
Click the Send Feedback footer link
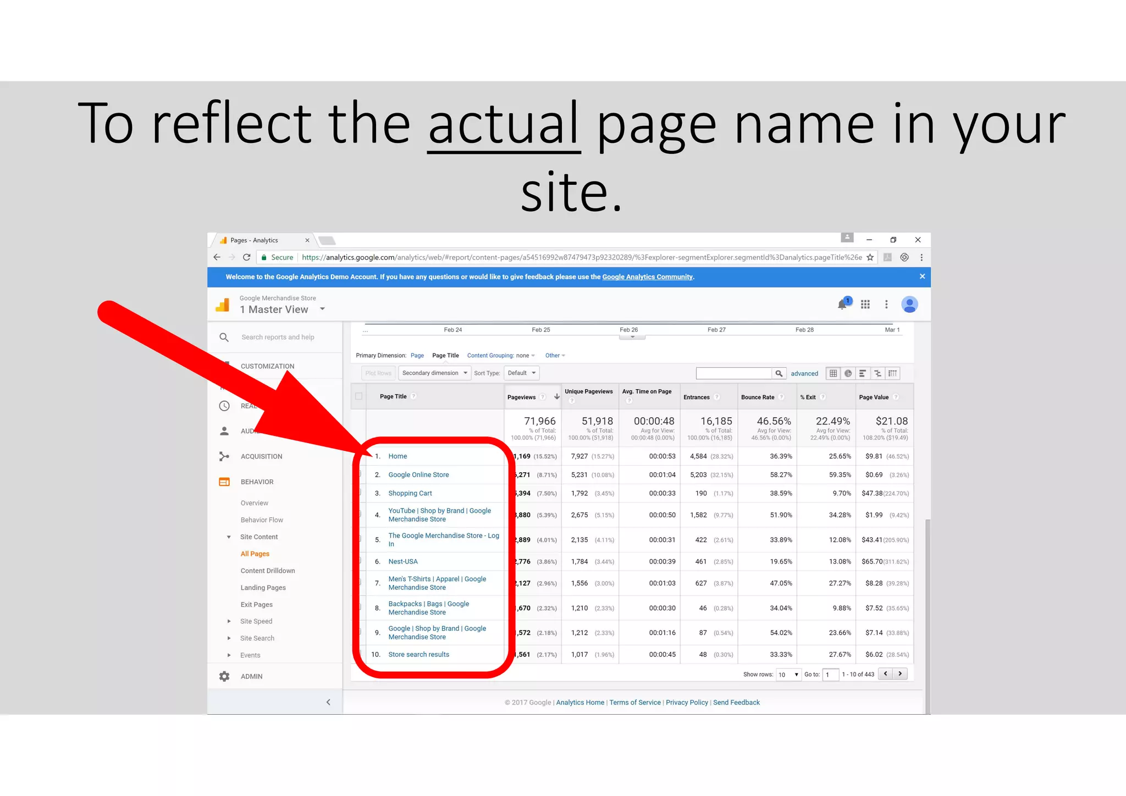pyautogui.click(x=736, y=703)
